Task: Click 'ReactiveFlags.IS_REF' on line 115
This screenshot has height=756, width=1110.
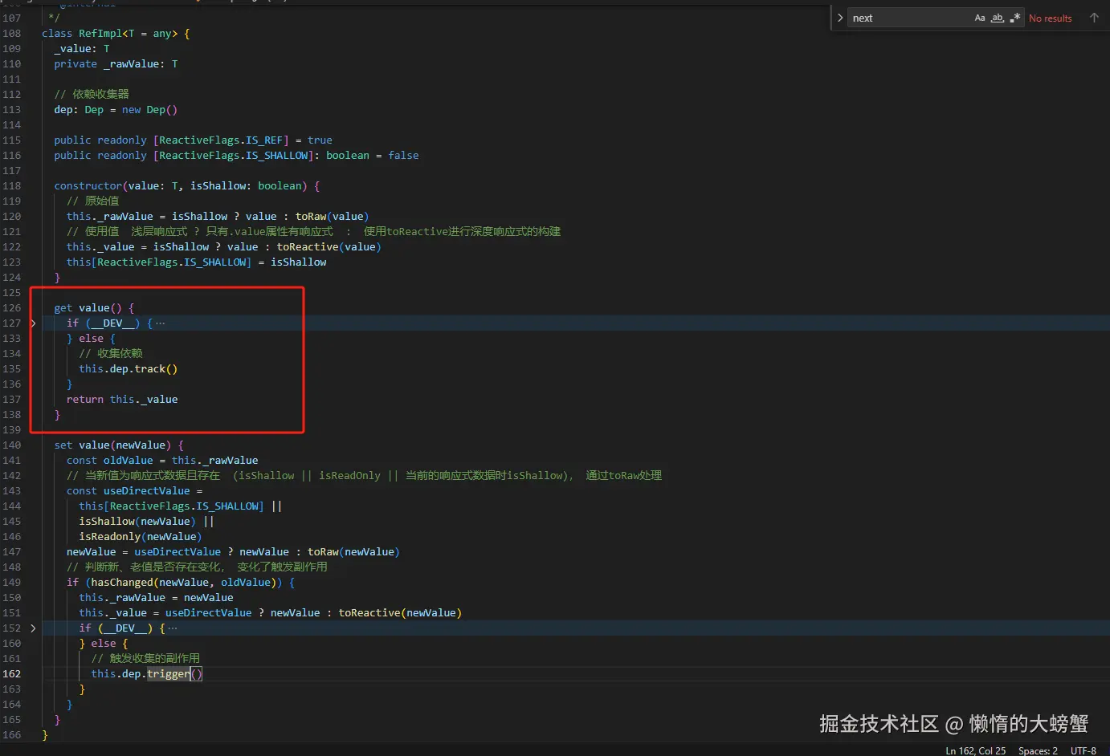Action: pyautogui.click(x=221, y=140)
